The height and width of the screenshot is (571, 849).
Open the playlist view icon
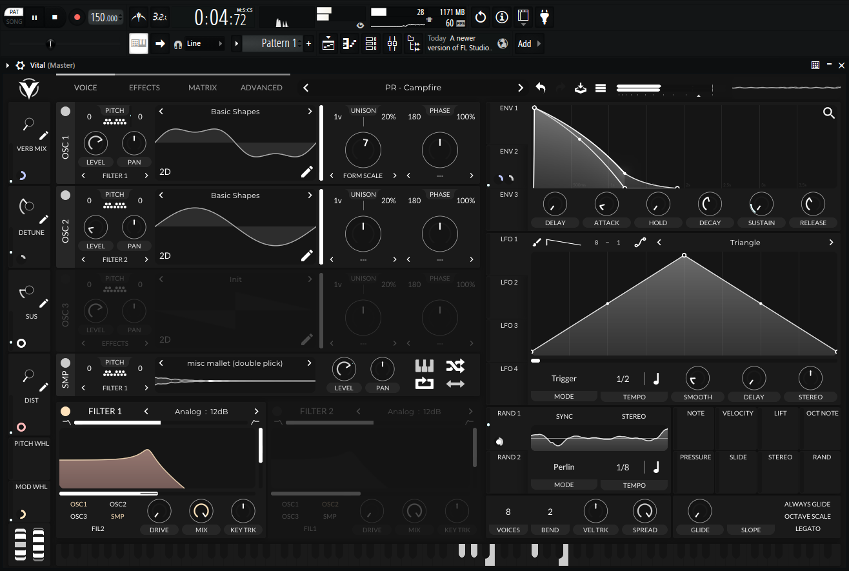coord(328,44)
